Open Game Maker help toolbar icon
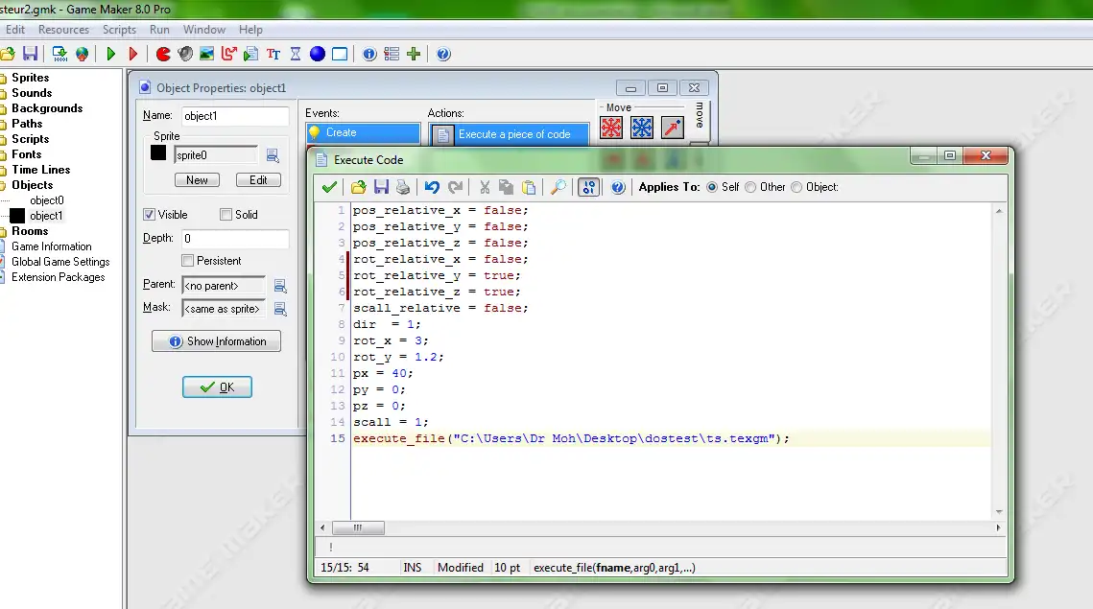Image resolution: width=1093 pixels, height=609 pixels. pos(443,54)
